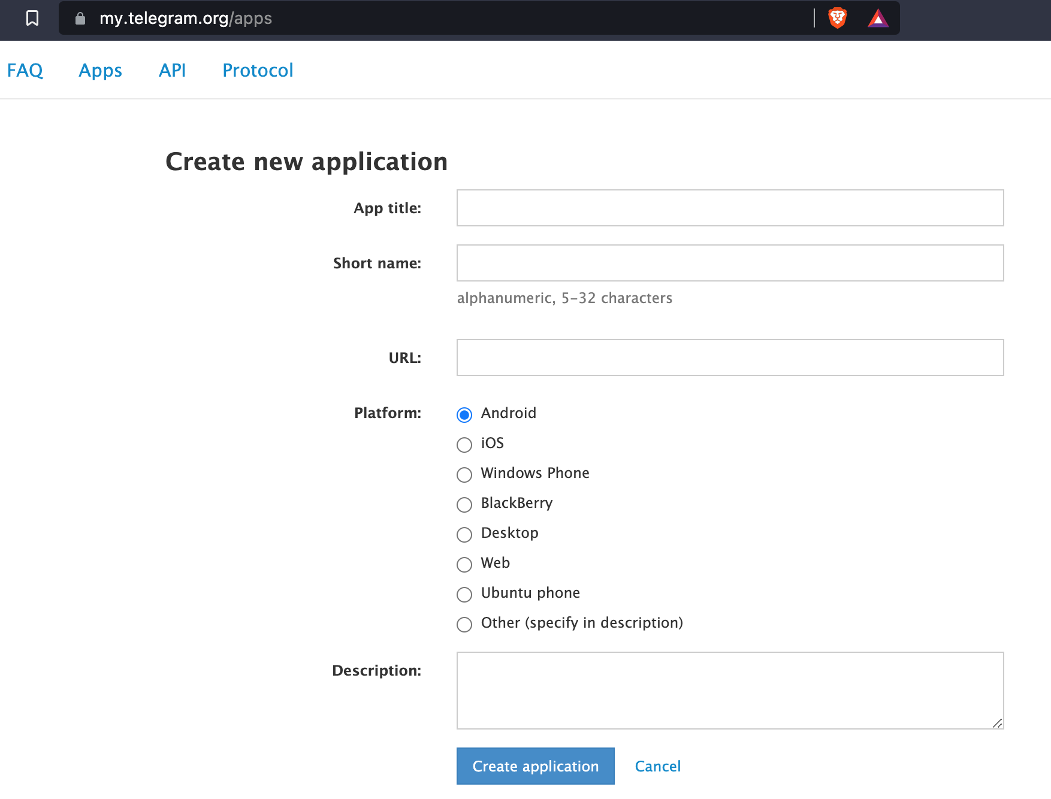
Task: Click the 'alphanumeric, 5-32 characters' hint text
Action: [x=564, y=298]
